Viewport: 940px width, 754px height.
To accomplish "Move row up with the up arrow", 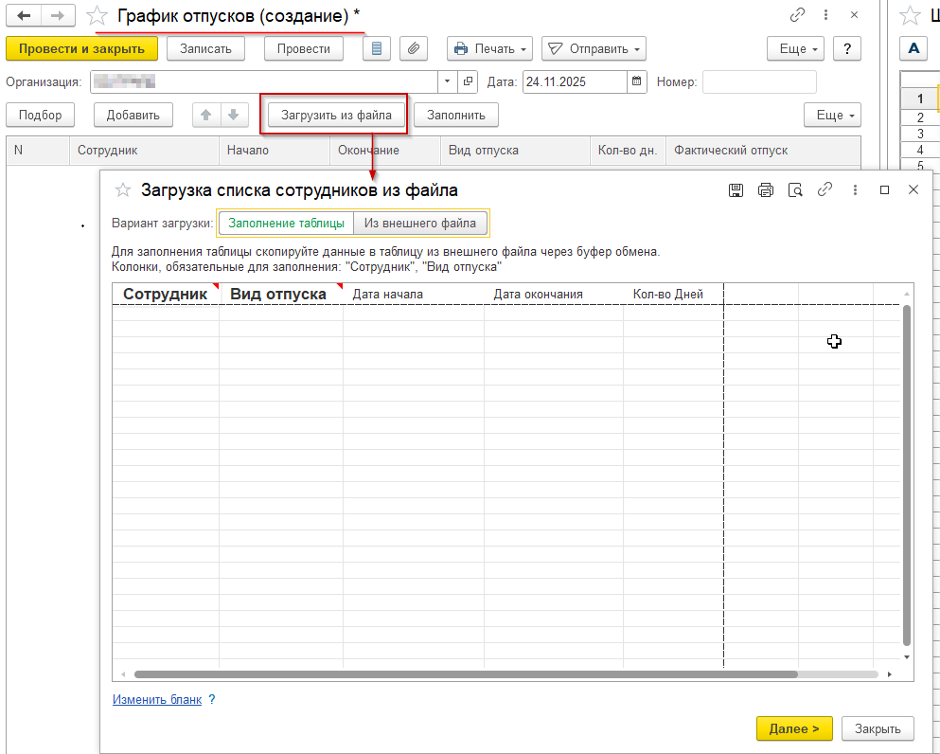I will [206, 115].
